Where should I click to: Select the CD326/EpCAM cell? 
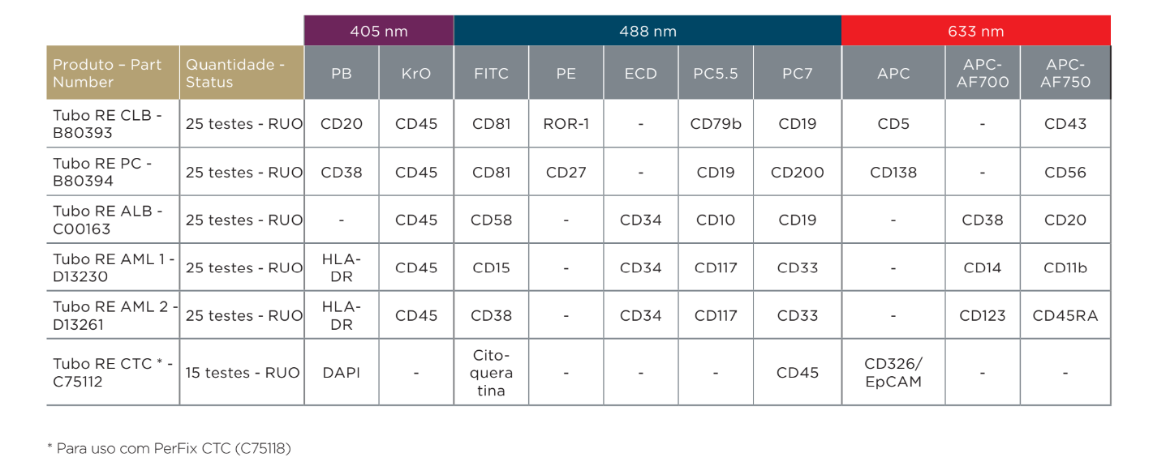point(893,373)
